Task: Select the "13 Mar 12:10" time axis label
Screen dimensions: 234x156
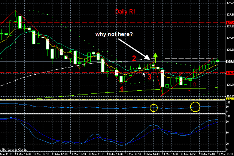Action: 41,154
